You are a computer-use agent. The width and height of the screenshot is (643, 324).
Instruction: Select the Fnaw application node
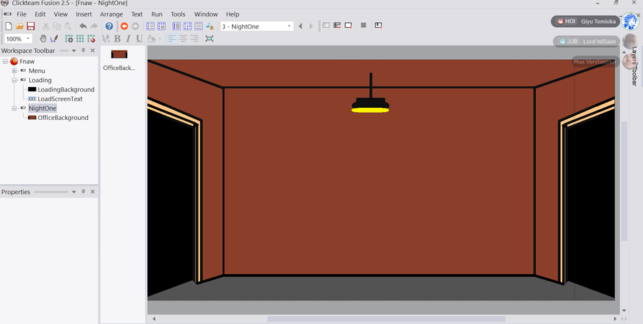27,61
